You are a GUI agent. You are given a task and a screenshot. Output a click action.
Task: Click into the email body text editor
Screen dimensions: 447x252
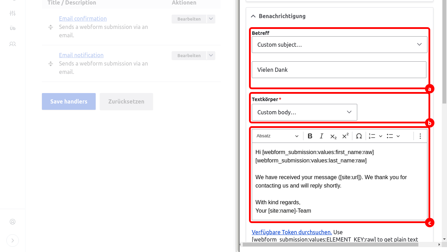339,181
